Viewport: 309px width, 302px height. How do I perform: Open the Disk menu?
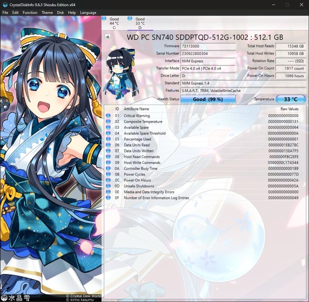pos(60,13)
